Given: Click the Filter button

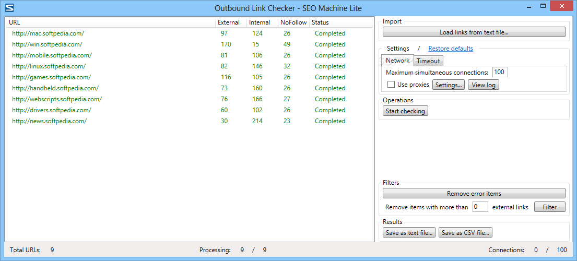Looking at the screenshot, I should pos(550,207).
